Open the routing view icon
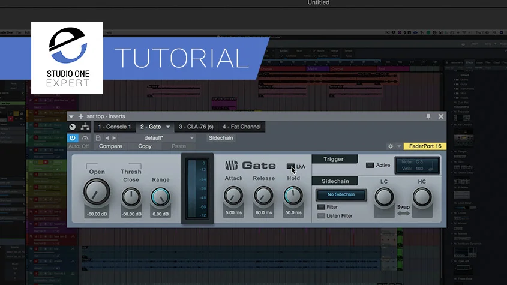 pyautogui.click(x=85, y=127)
